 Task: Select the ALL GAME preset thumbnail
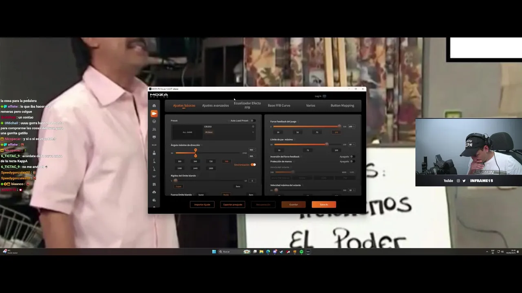click(187, 132)
